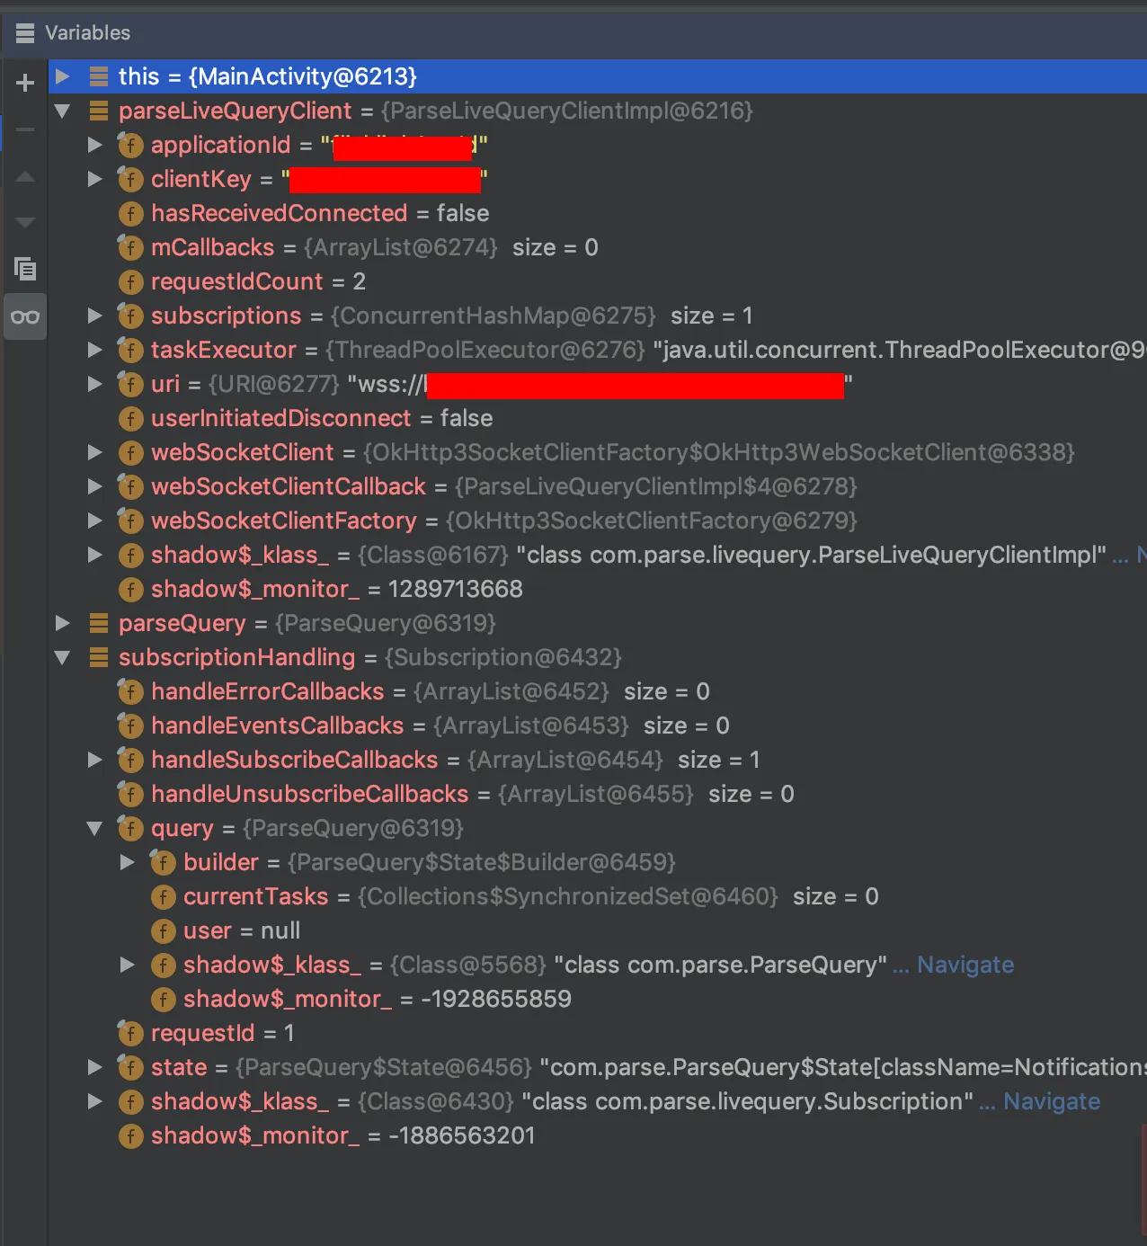Click the field icon of handleEventsCallbacks

point(130,725)
